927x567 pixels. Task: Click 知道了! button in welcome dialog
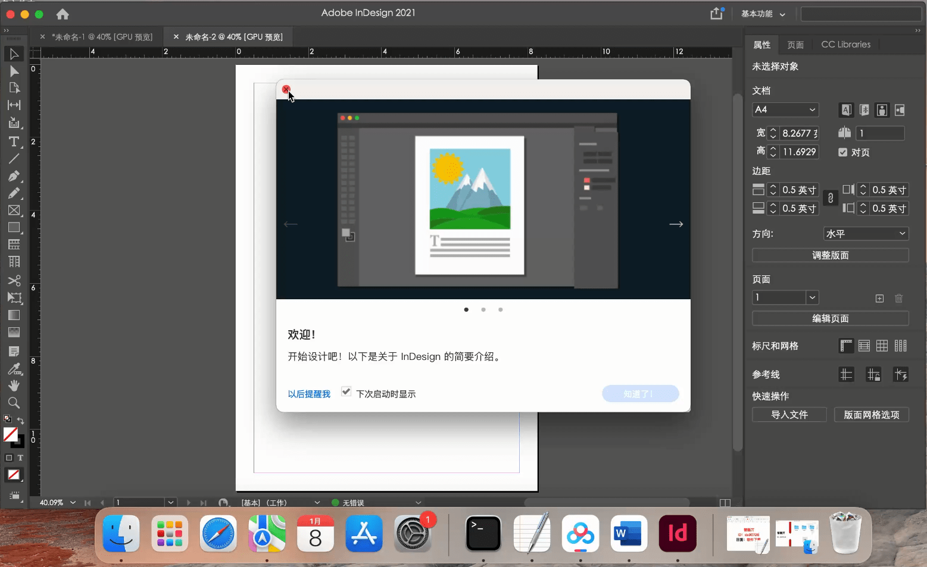pos(641,394)
